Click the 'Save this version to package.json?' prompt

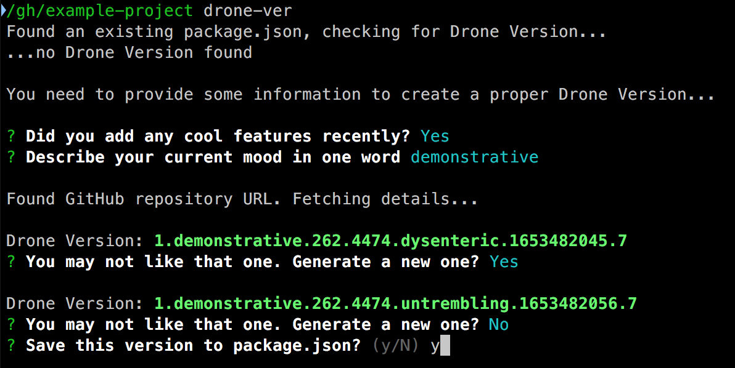[x=193, y=345]
